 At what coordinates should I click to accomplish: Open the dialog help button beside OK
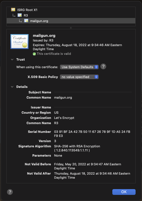10,192
